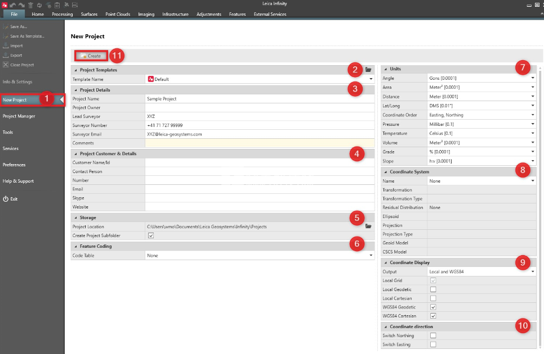The height and width of the screenshot is (354, 544).
Task: Click the Redo arrow in quick access toolbar
Action: [x=21, y=5]
